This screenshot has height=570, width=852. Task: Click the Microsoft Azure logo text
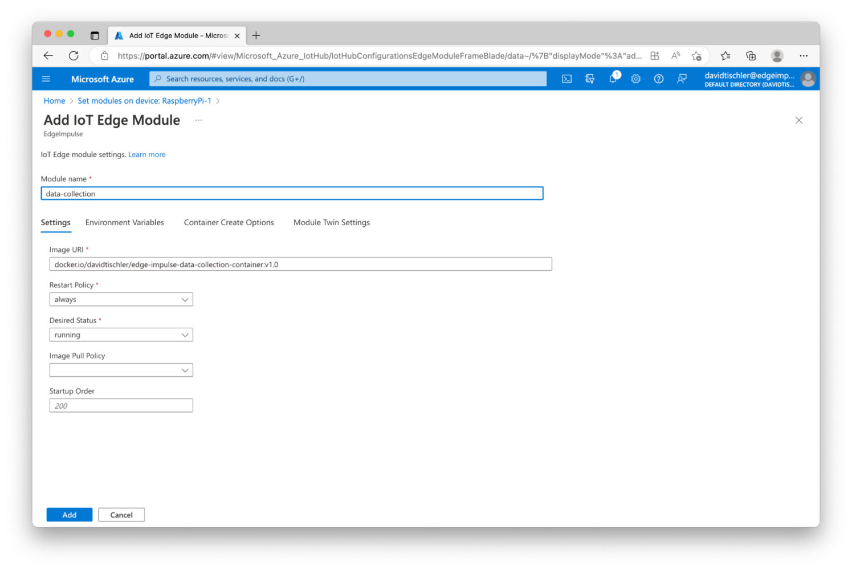[103, 79]
